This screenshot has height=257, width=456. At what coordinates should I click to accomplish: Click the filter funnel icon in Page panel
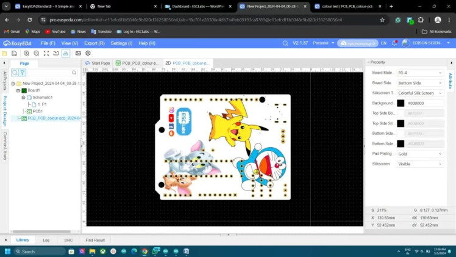point(23,73)
